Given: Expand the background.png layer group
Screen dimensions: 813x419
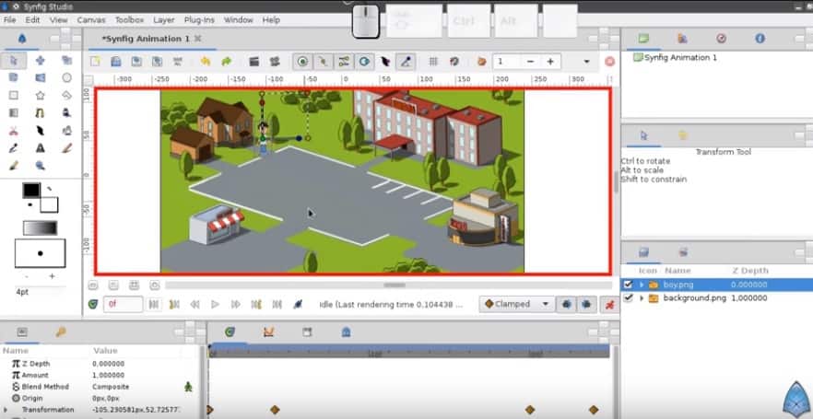Looking at the screenshot, I should [642, 297].
